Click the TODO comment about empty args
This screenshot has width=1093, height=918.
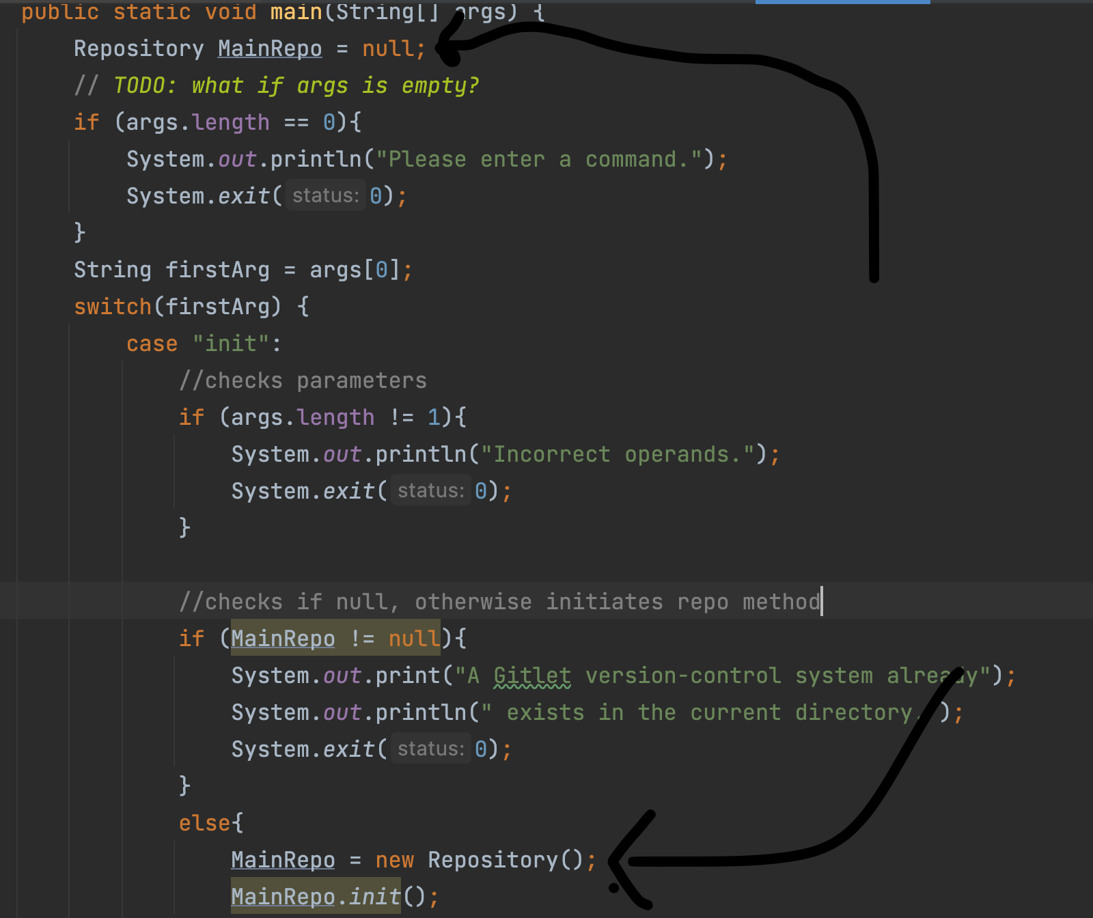(x=295, y=85)
